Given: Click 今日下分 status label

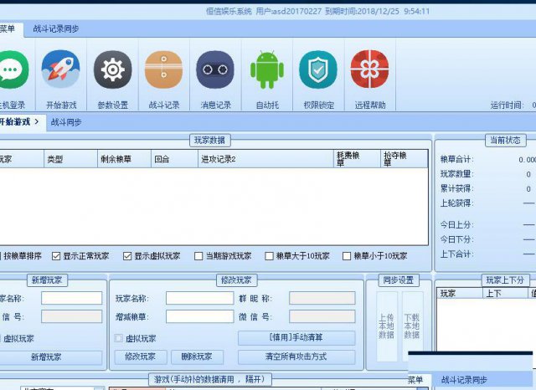Looking at the screenshot, I should (x=456, y=239).
